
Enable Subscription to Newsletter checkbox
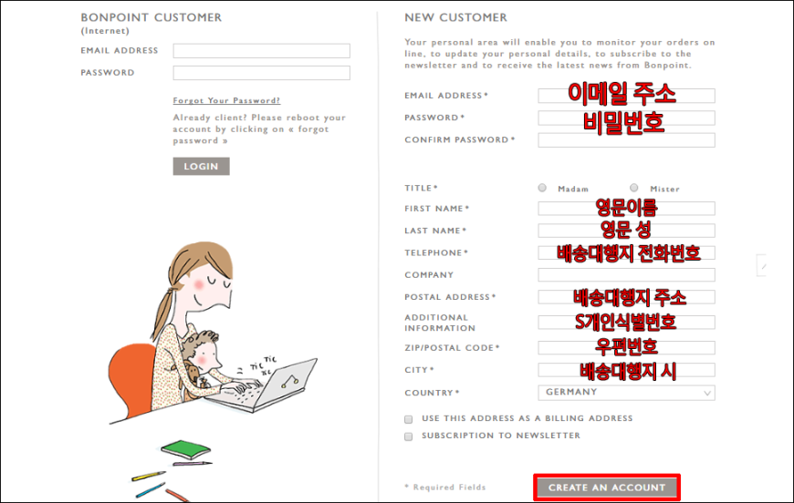pyautogui.click(x=409, y=436)
